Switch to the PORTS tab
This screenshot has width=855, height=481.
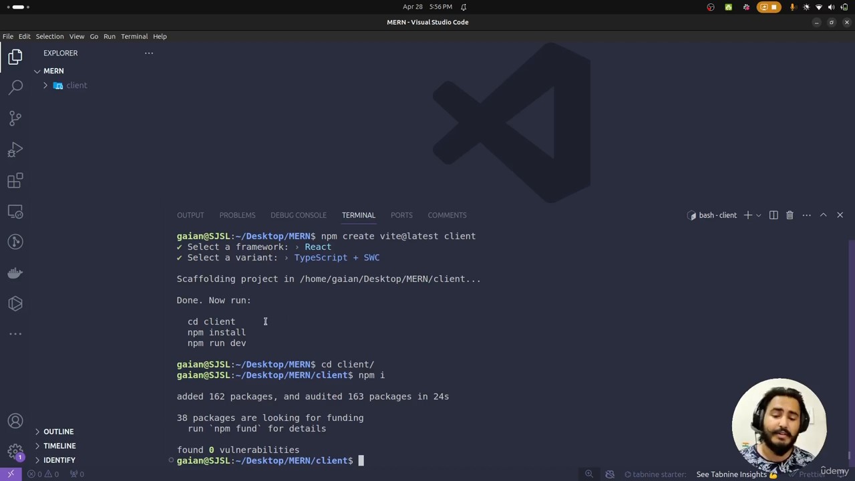(x=401, y=215)
